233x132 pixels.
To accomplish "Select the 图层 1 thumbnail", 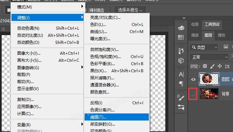I will pos(209,79).
